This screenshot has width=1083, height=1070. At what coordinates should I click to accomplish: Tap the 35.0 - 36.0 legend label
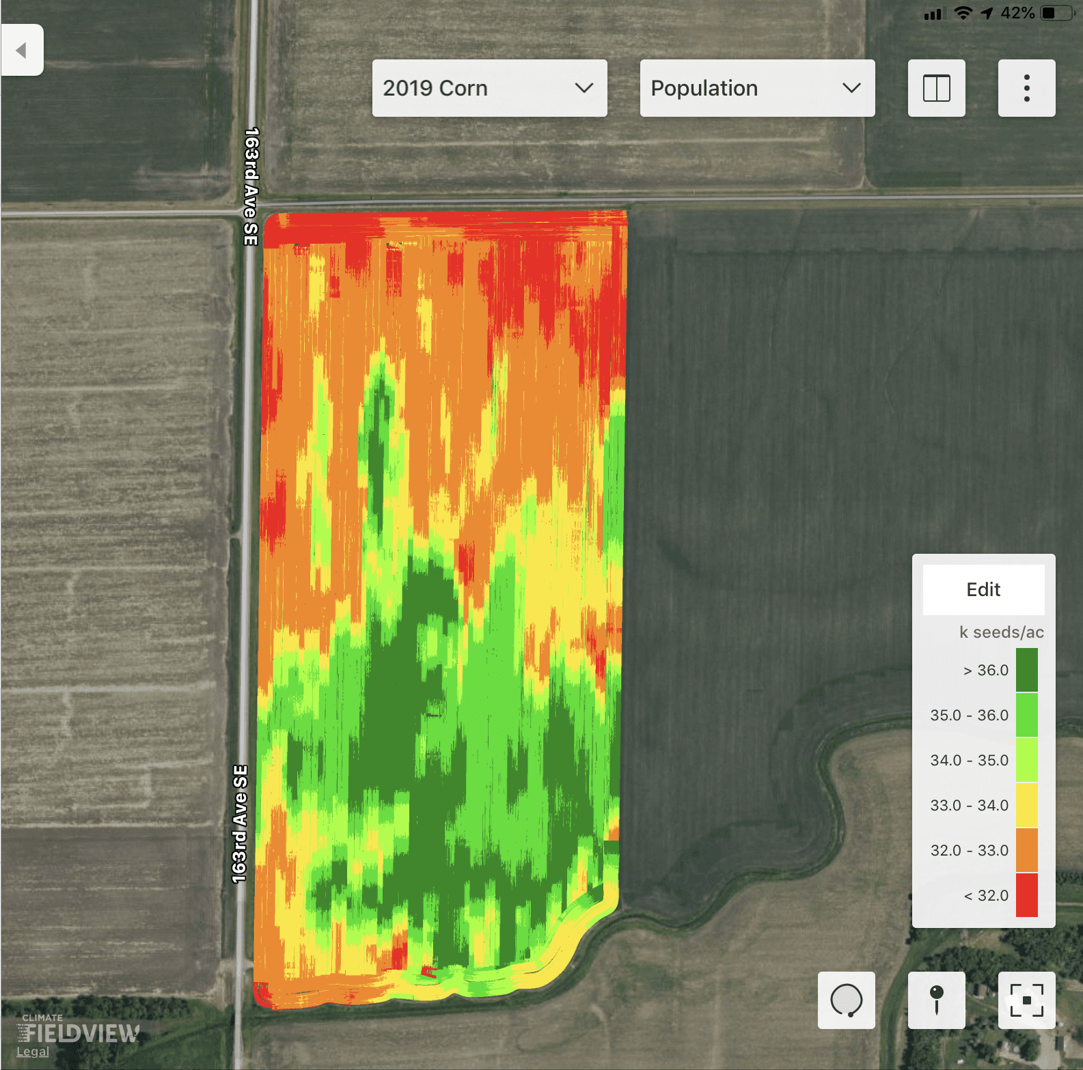[x=969, y=715]
